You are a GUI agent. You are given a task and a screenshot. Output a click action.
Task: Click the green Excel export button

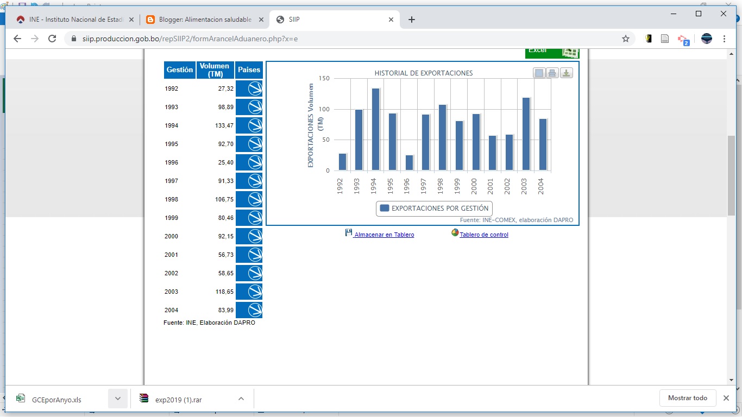tap(552, 53)
